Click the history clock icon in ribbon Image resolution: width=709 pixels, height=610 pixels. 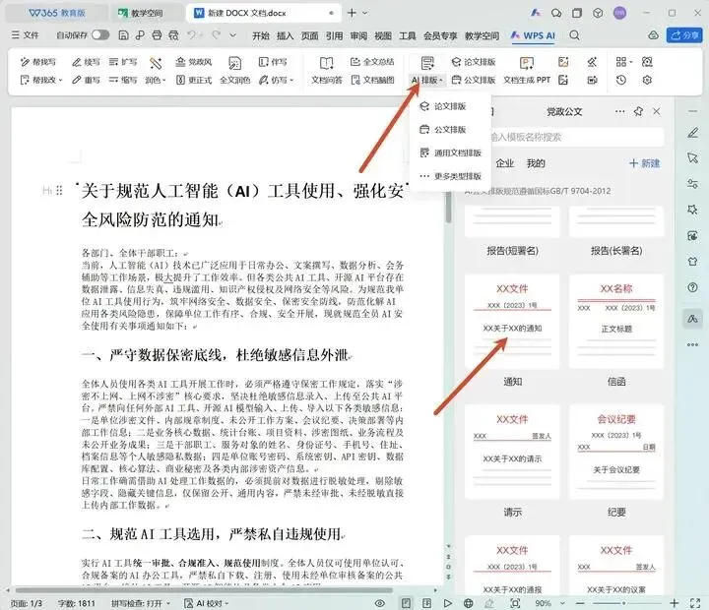pos(621,80)
